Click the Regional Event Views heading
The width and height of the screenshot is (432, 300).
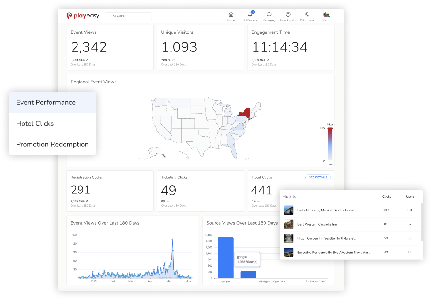pyautogui.click(x=93, y=82)
